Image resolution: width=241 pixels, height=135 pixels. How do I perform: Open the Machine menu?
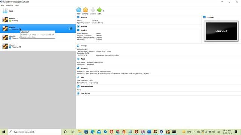[9, 5]
